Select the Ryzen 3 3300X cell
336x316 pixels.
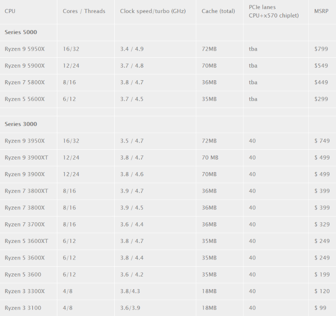(25, 291)
